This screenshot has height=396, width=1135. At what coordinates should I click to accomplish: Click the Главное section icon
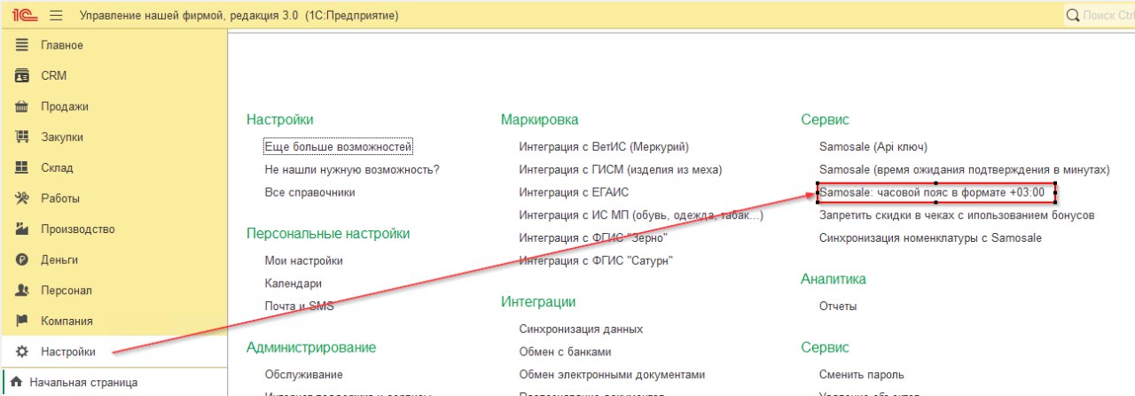coord(22,45)
